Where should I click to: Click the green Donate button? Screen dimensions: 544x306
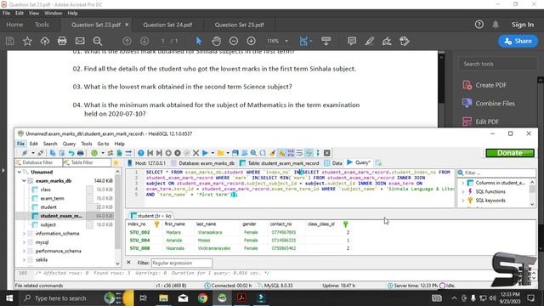tap(510, 153)
